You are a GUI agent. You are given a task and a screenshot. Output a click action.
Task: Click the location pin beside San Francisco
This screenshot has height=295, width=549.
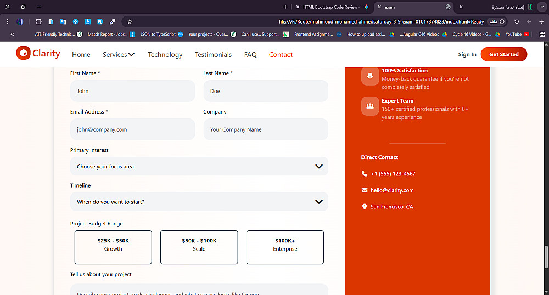[x=364, y=207]
